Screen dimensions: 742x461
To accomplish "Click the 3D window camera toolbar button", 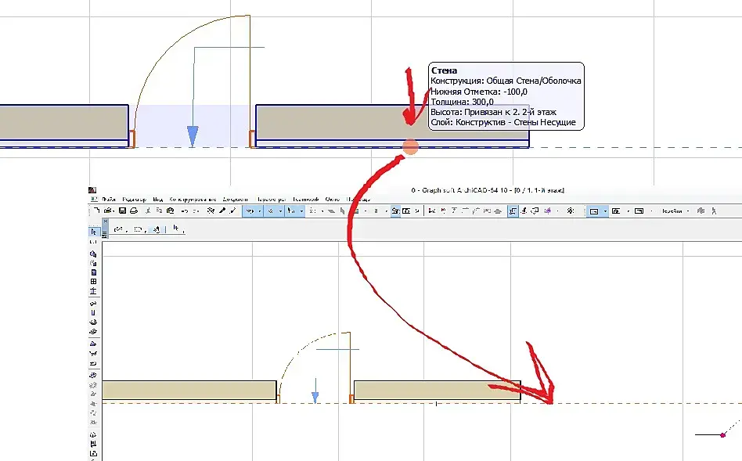I will click(x=616, y=211).
